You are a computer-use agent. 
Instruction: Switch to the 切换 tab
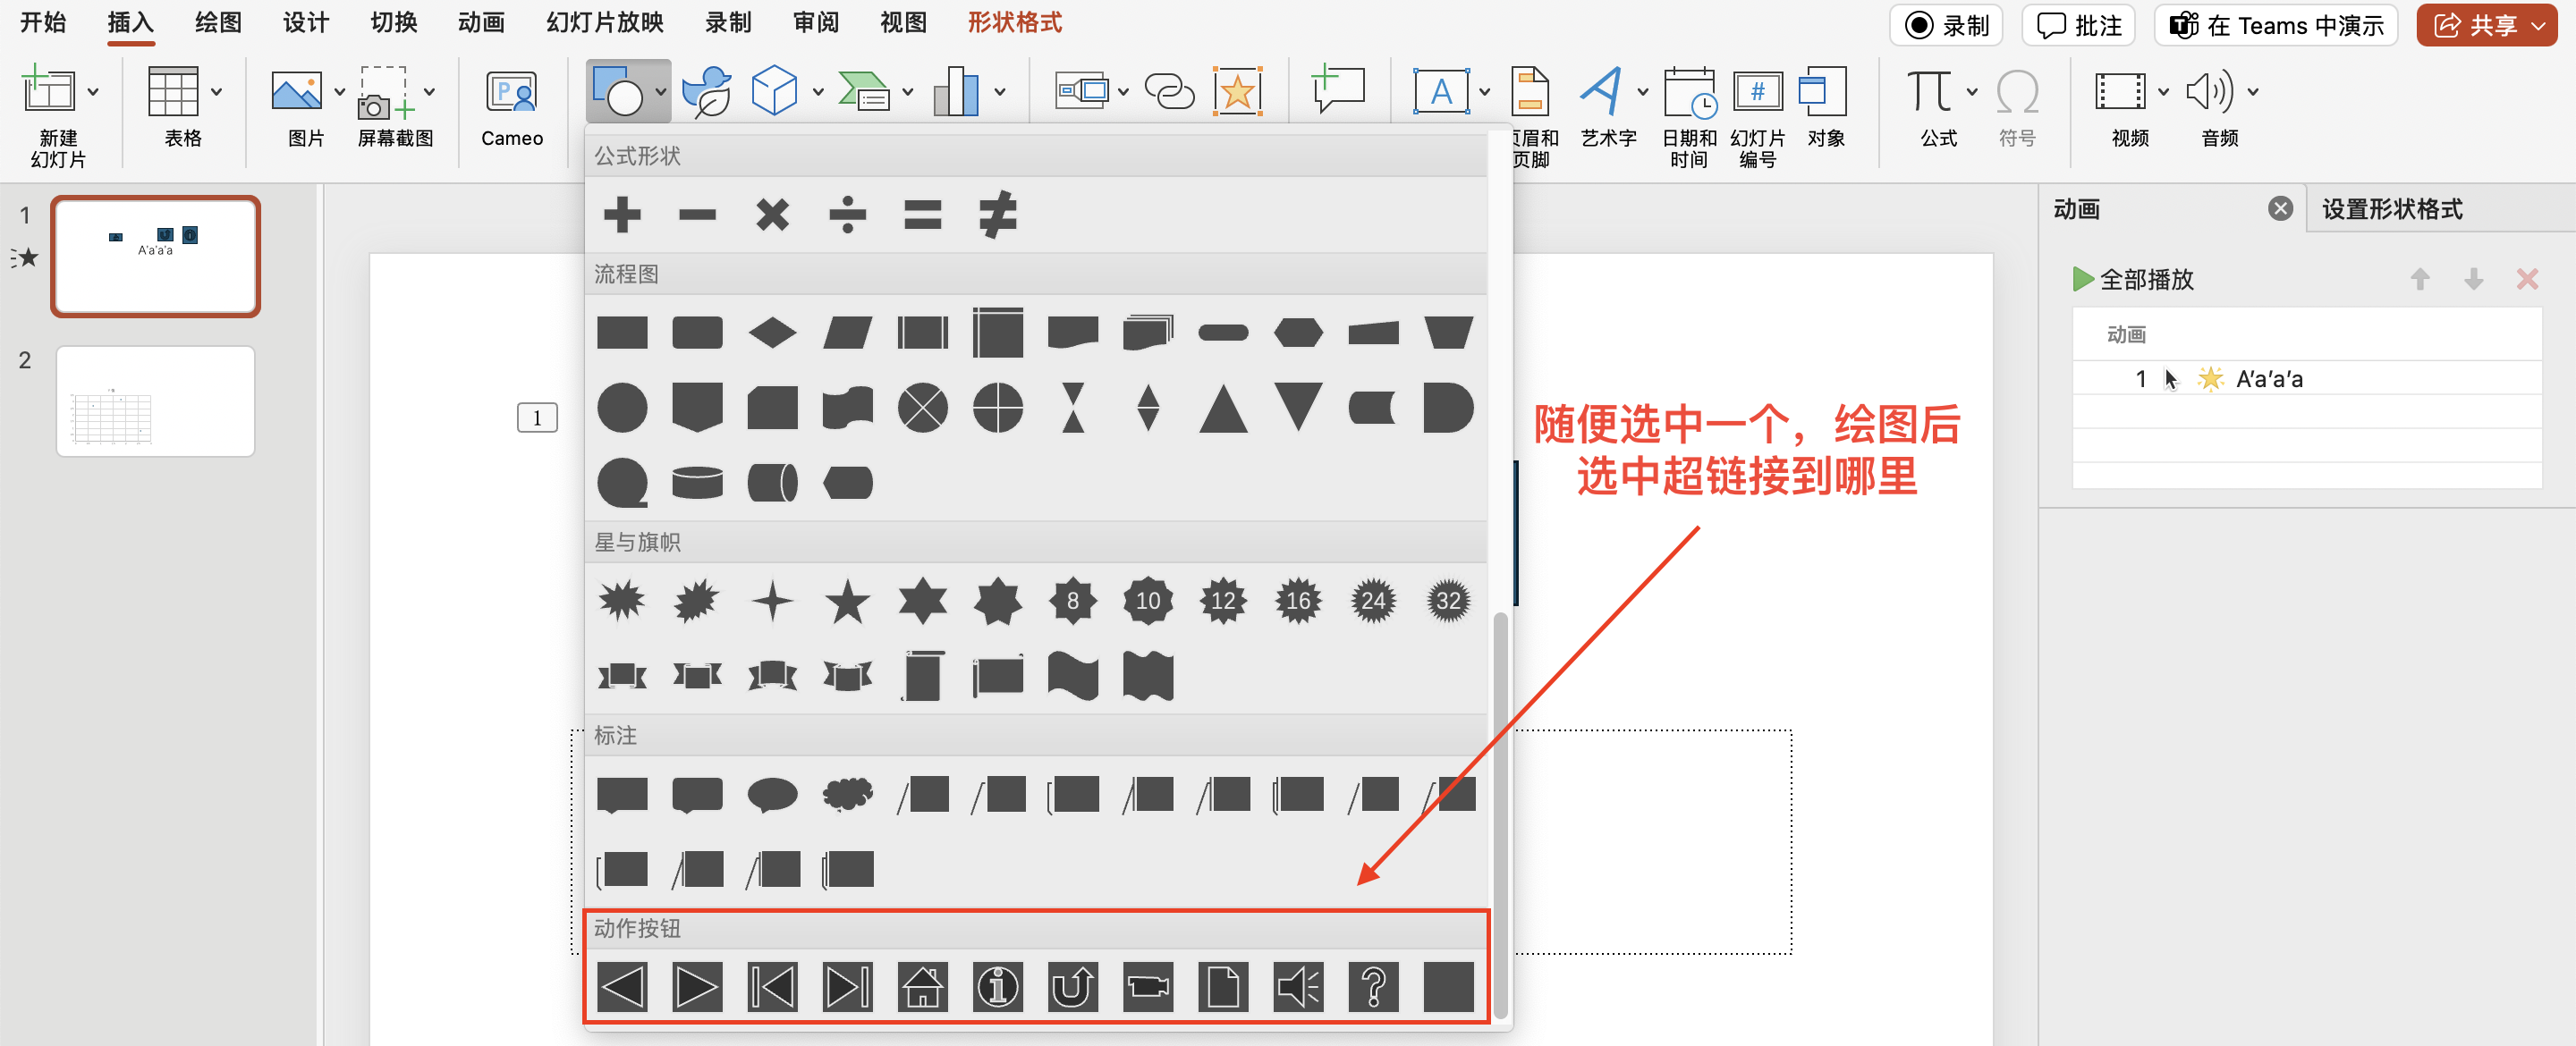(393, 23)
